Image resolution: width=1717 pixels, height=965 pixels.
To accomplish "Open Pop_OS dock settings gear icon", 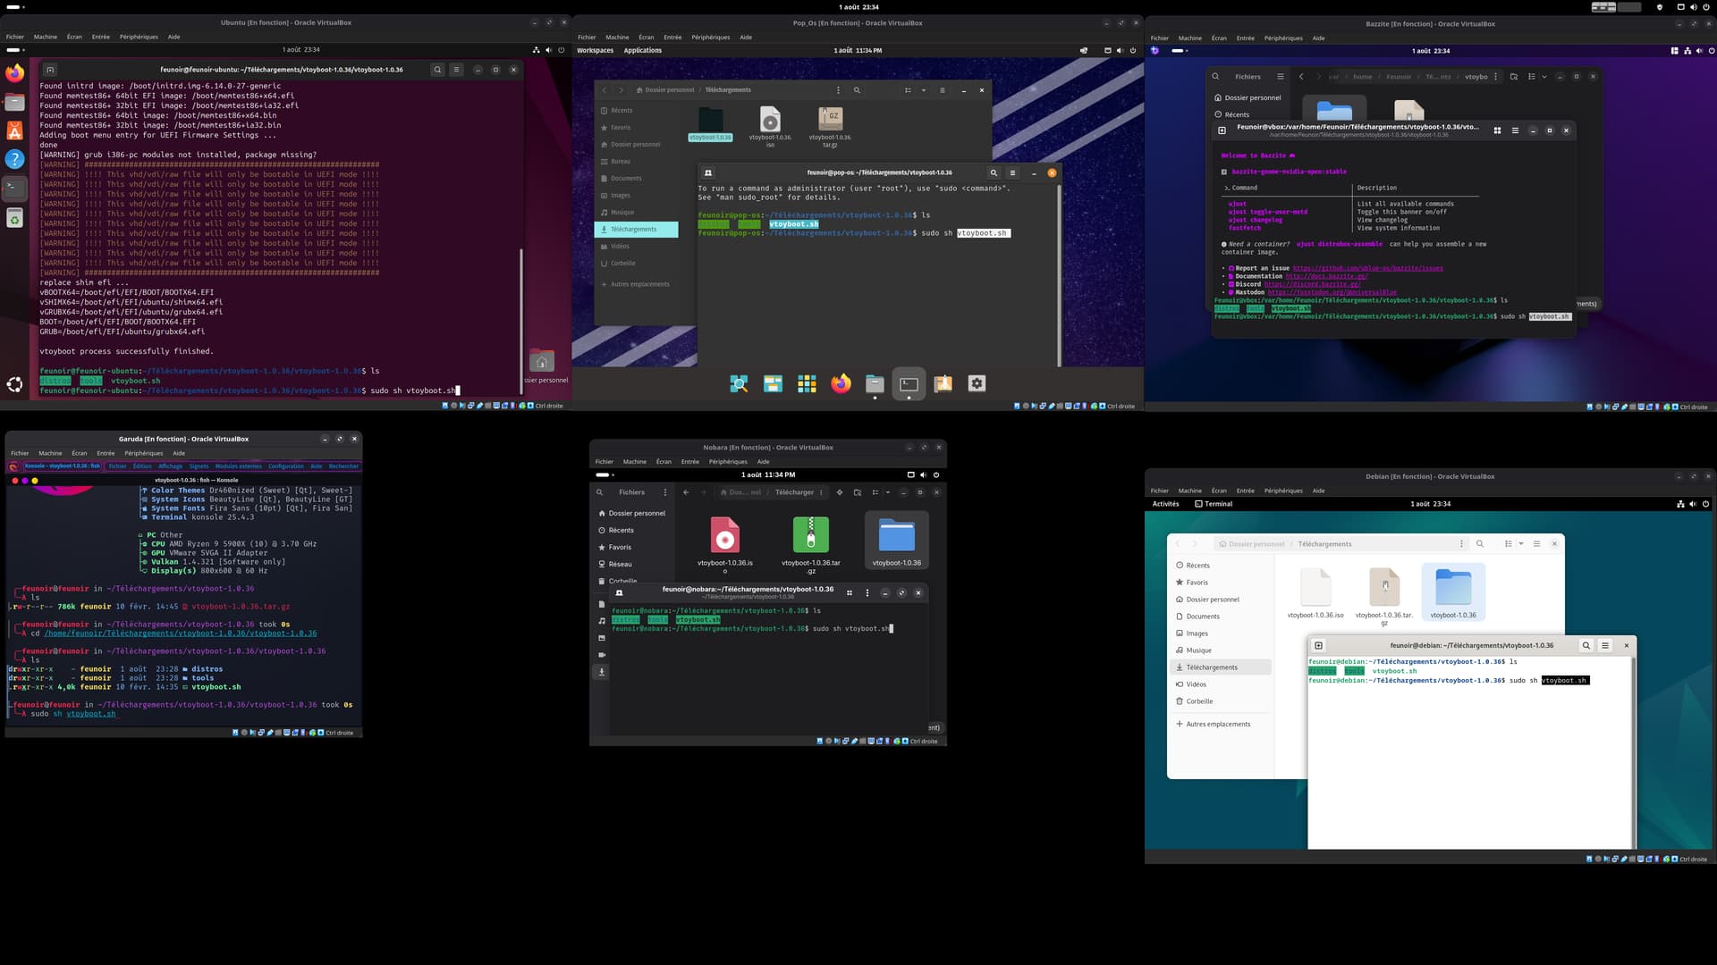I will click(977, 384).
